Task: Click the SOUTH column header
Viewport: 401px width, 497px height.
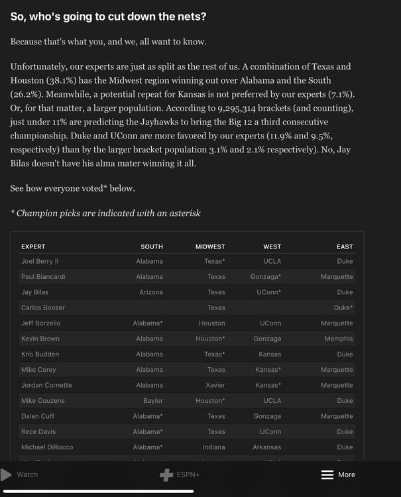Action: coord(152,247)
